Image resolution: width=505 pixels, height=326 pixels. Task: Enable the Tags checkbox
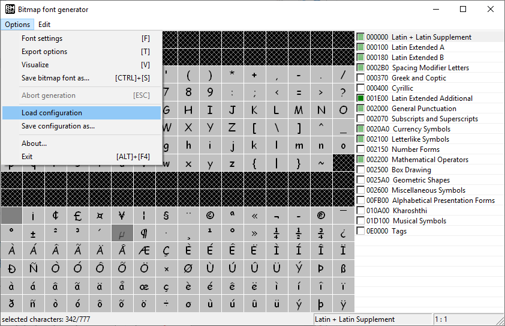360,231
